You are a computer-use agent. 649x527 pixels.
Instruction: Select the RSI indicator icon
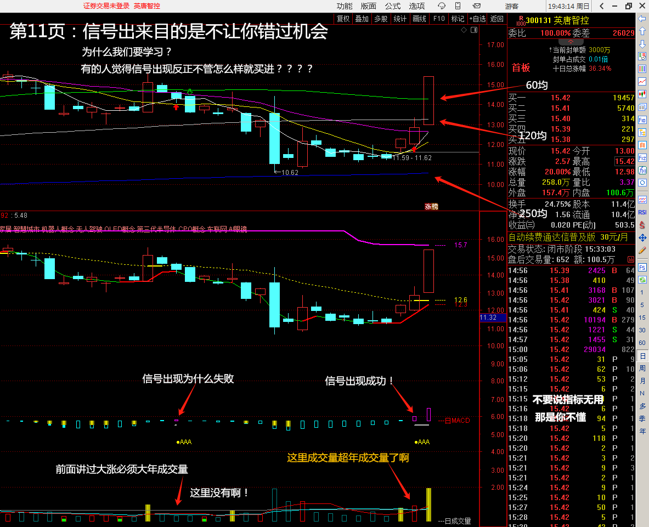(x=642, y=212)
